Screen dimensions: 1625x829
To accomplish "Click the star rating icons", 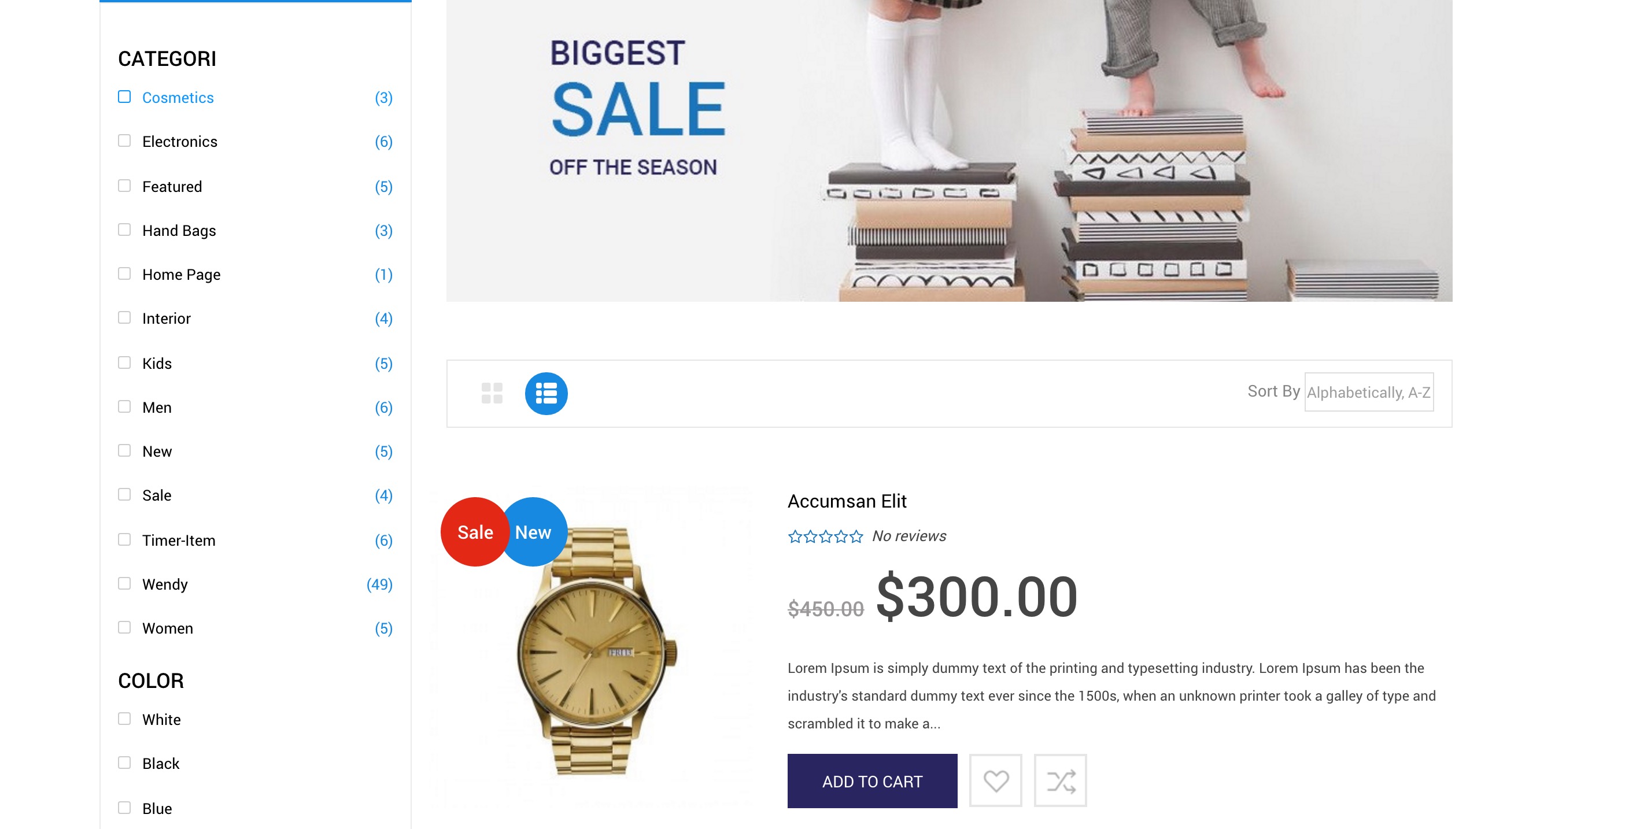I will (x=825, y=536).
